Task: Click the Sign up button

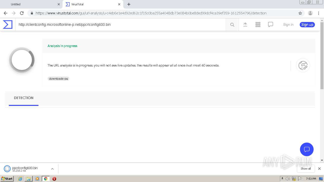Action: [x=307, y=25]
